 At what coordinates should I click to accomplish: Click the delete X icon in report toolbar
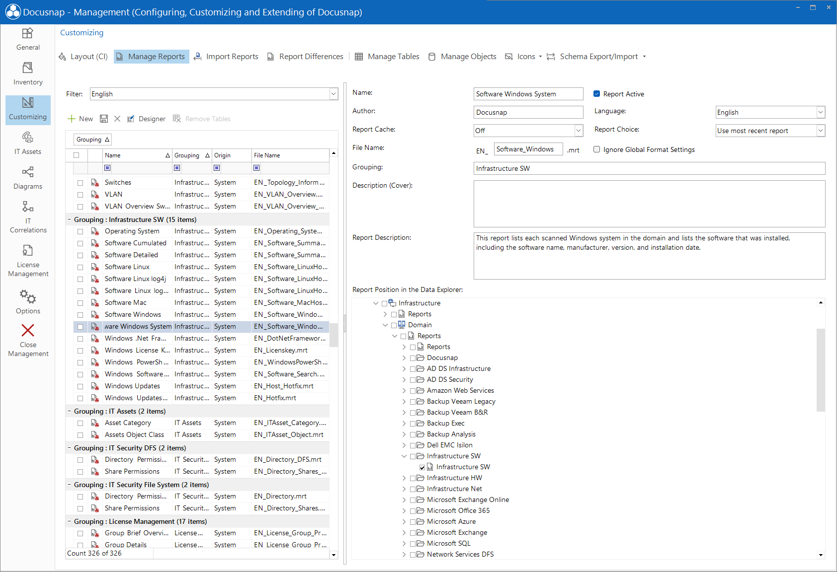pyautogui.click(x=117, y=119)
